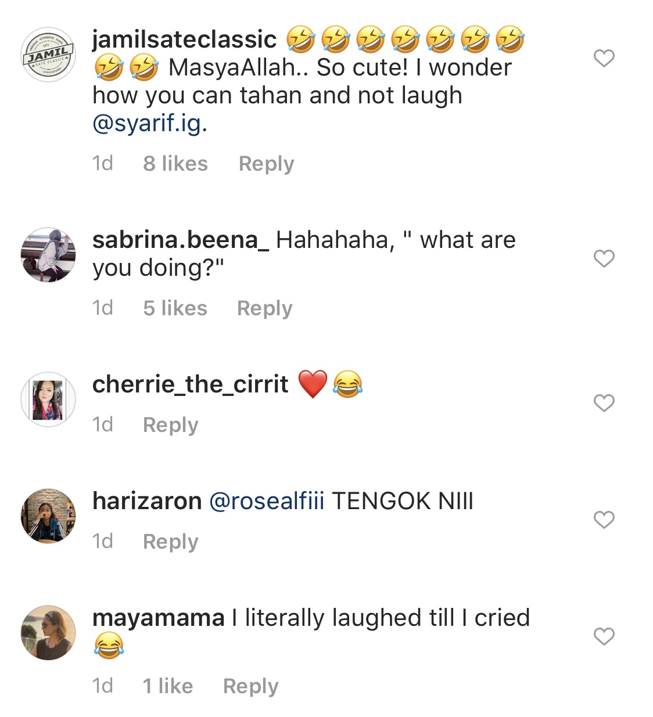653x717 pixels.
Task: Open the @syarif.ig mention
Action: (147, 124)
